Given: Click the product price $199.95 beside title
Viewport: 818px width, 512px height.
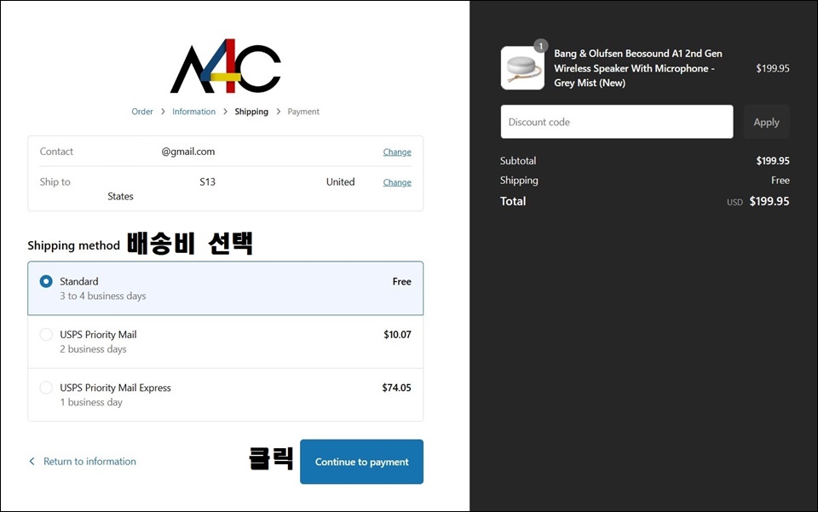Looking at the screenshot, I should coord(773,68).
